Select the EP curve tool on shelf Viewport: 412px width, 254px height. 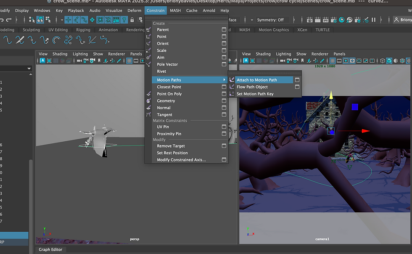pos(32,40)
